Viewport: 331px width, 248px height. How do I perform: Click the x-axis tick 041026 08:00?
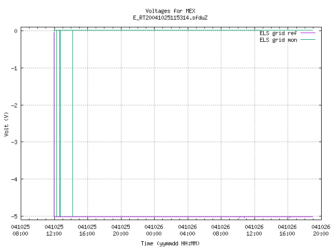click(x=221, y=230)
